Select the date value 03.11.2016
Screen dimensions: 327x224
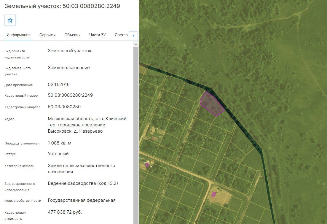[x=59, y=85]
